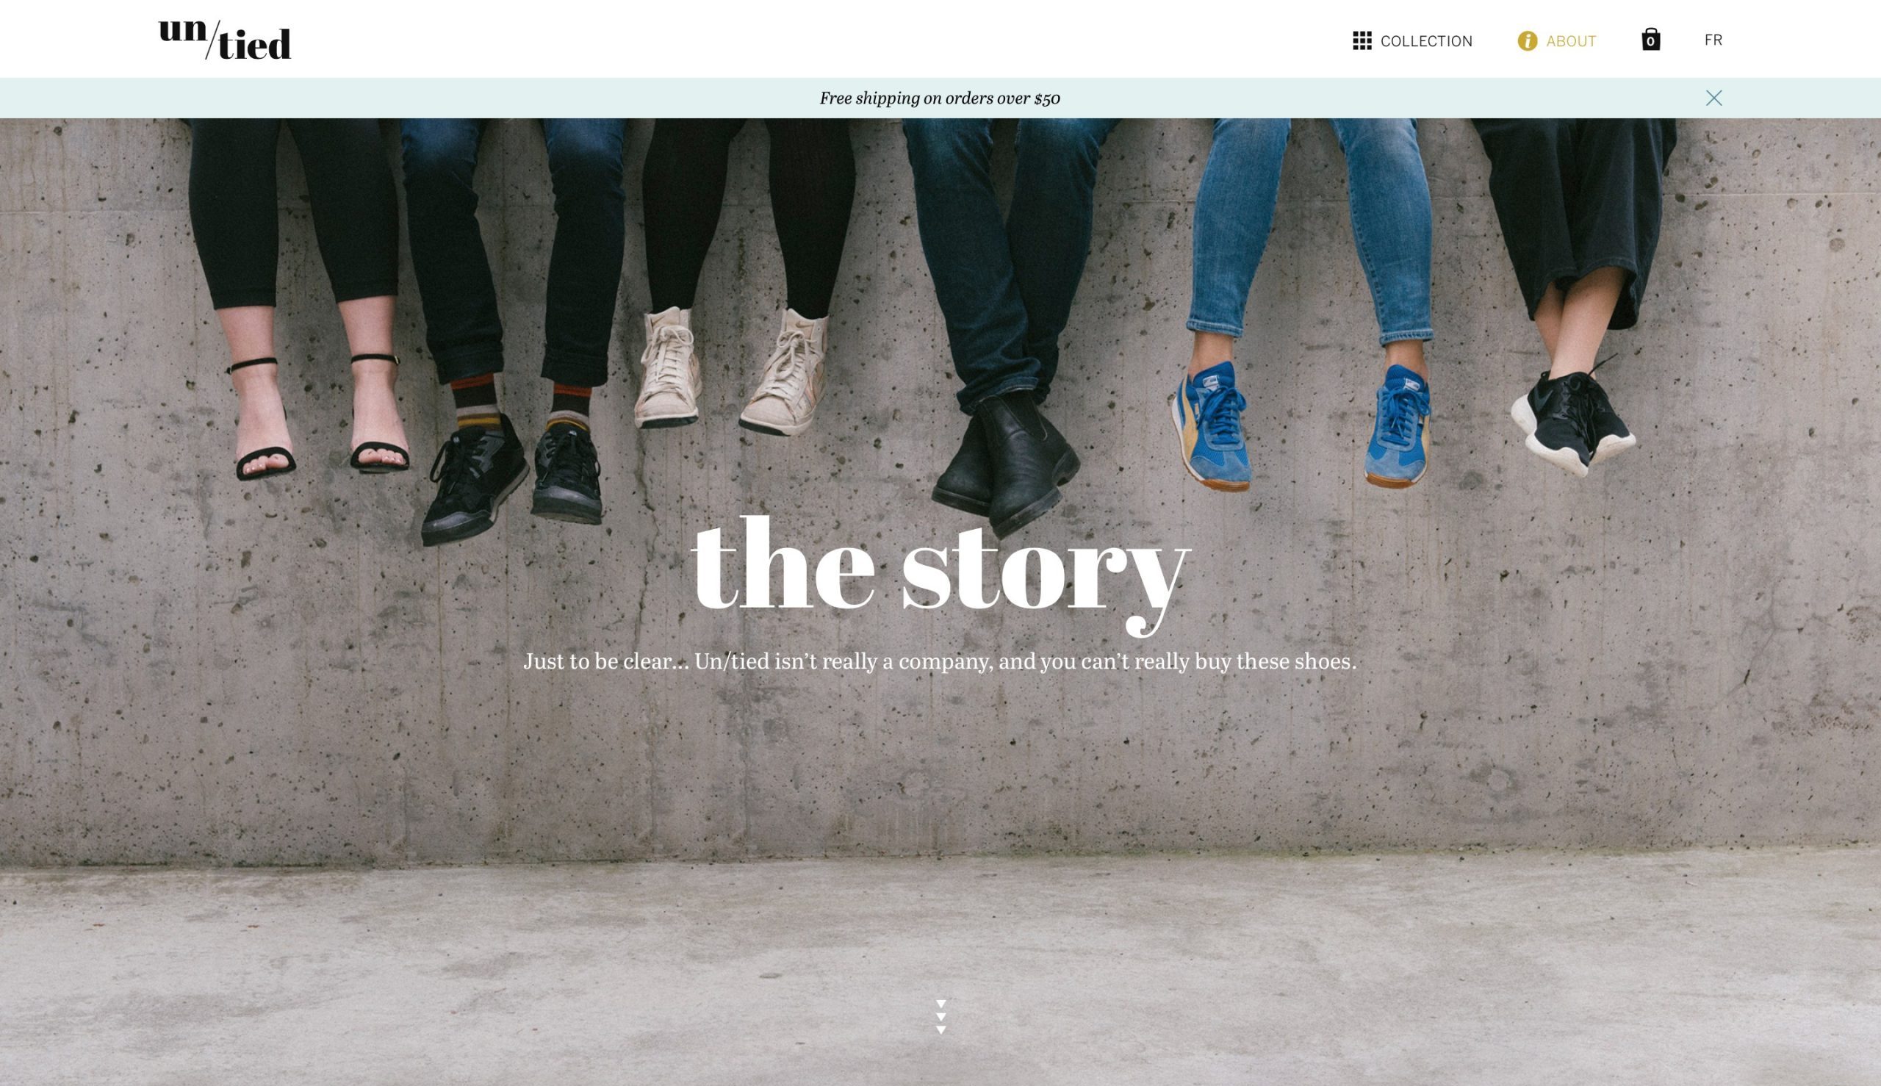Click the yellow About info icon
This screenshot has height=1086, width=1881.
(1527, 41)
